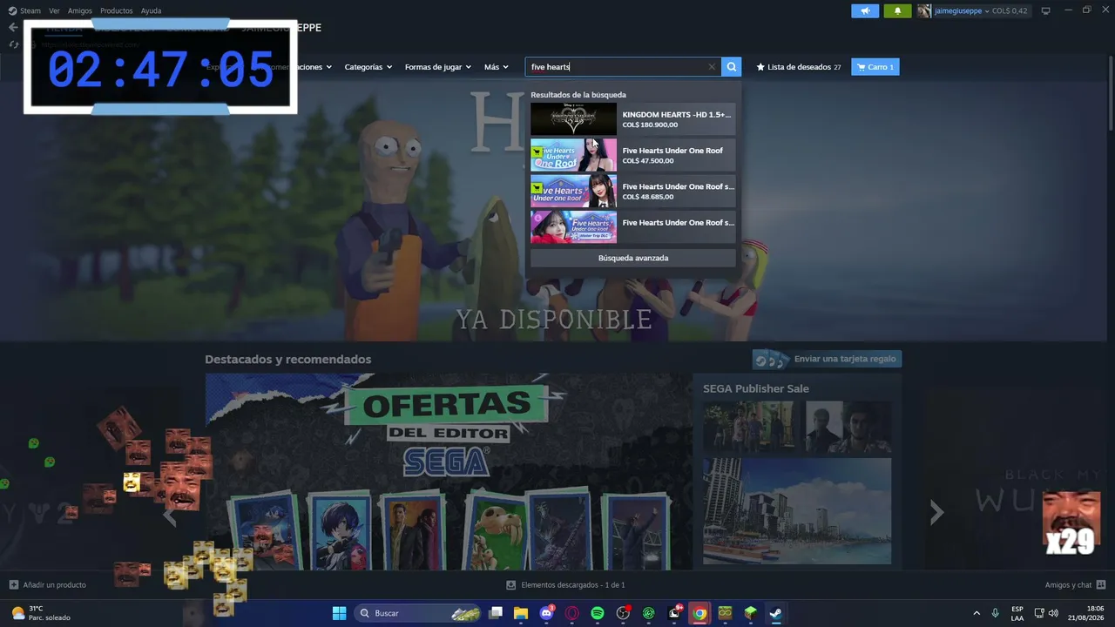Click the SEGA Publisher Sale title

[x=756, y=388]
